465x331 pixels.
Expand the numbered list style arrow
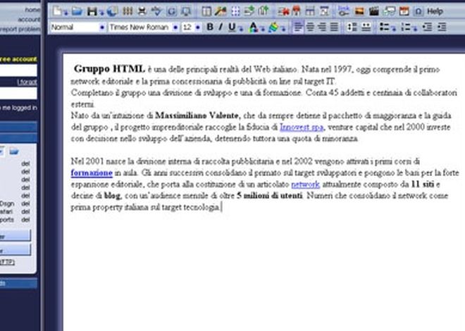(415, 29)
